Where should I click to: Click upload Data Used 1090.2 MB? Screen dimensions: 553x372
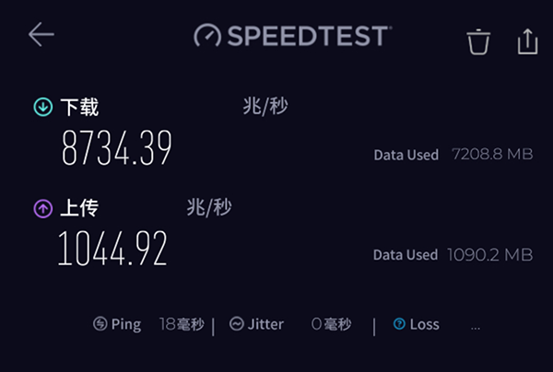tap(453, 253)
